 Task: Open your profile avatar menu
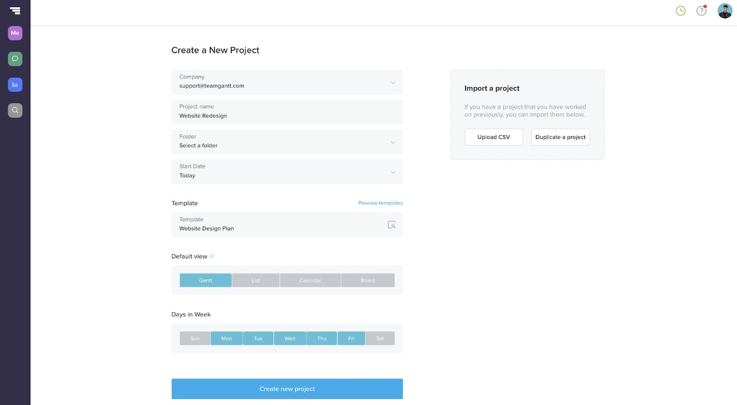[x=724, y=11]
